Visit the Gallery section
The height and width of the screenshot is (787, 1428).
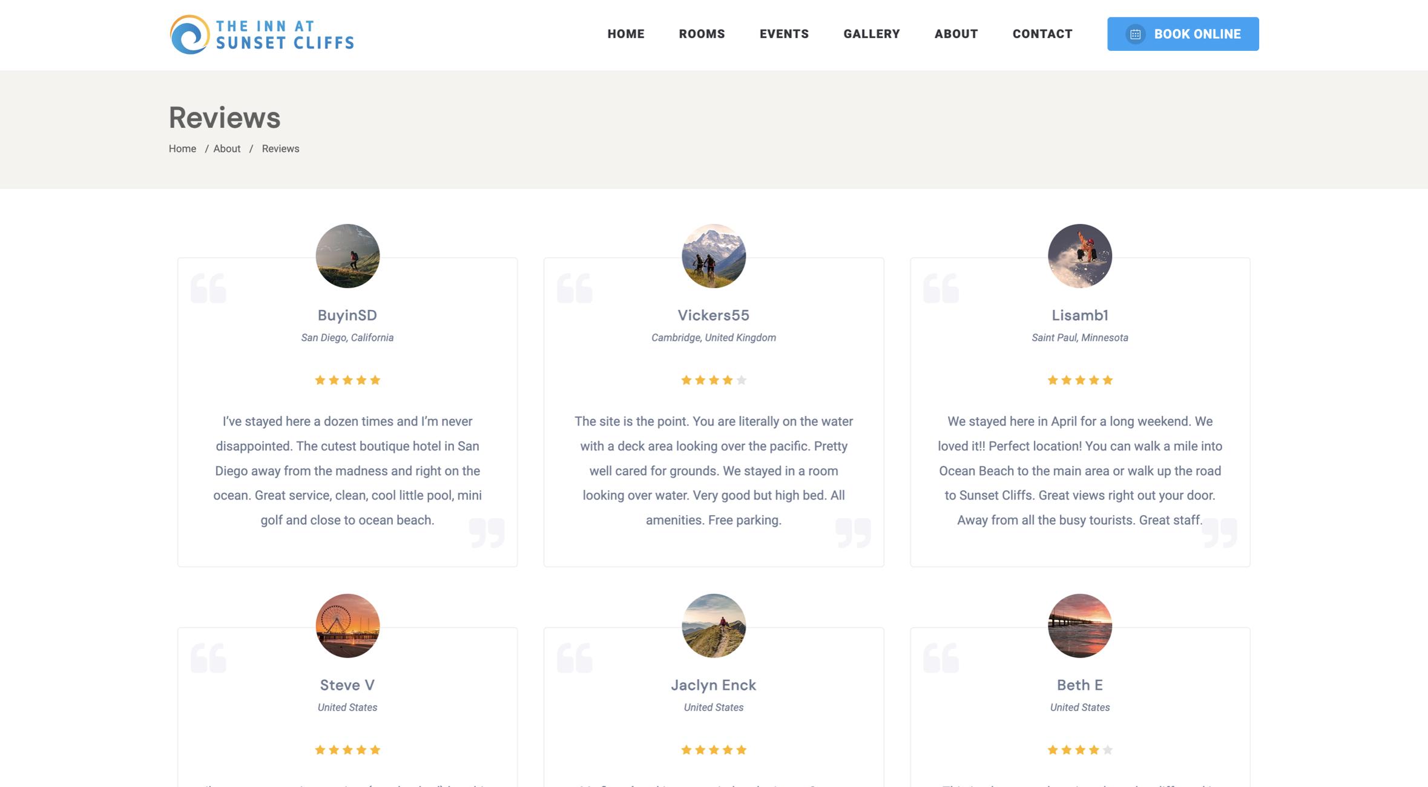tap(872, 34)
